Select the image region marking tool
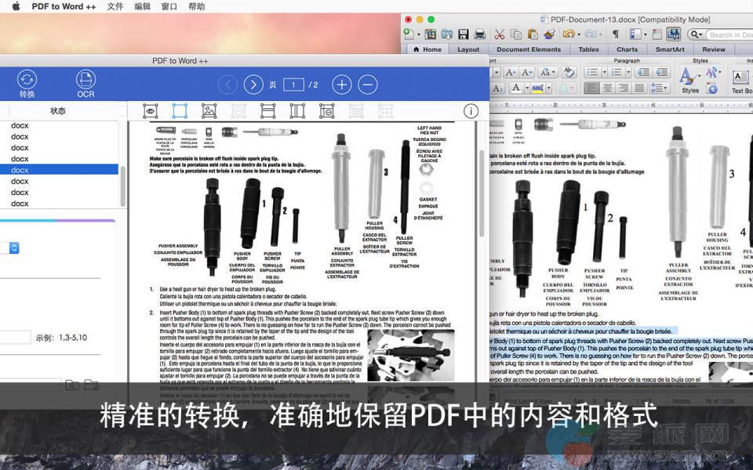Viewport: 753px width, 470px height. tap(209, 111)
